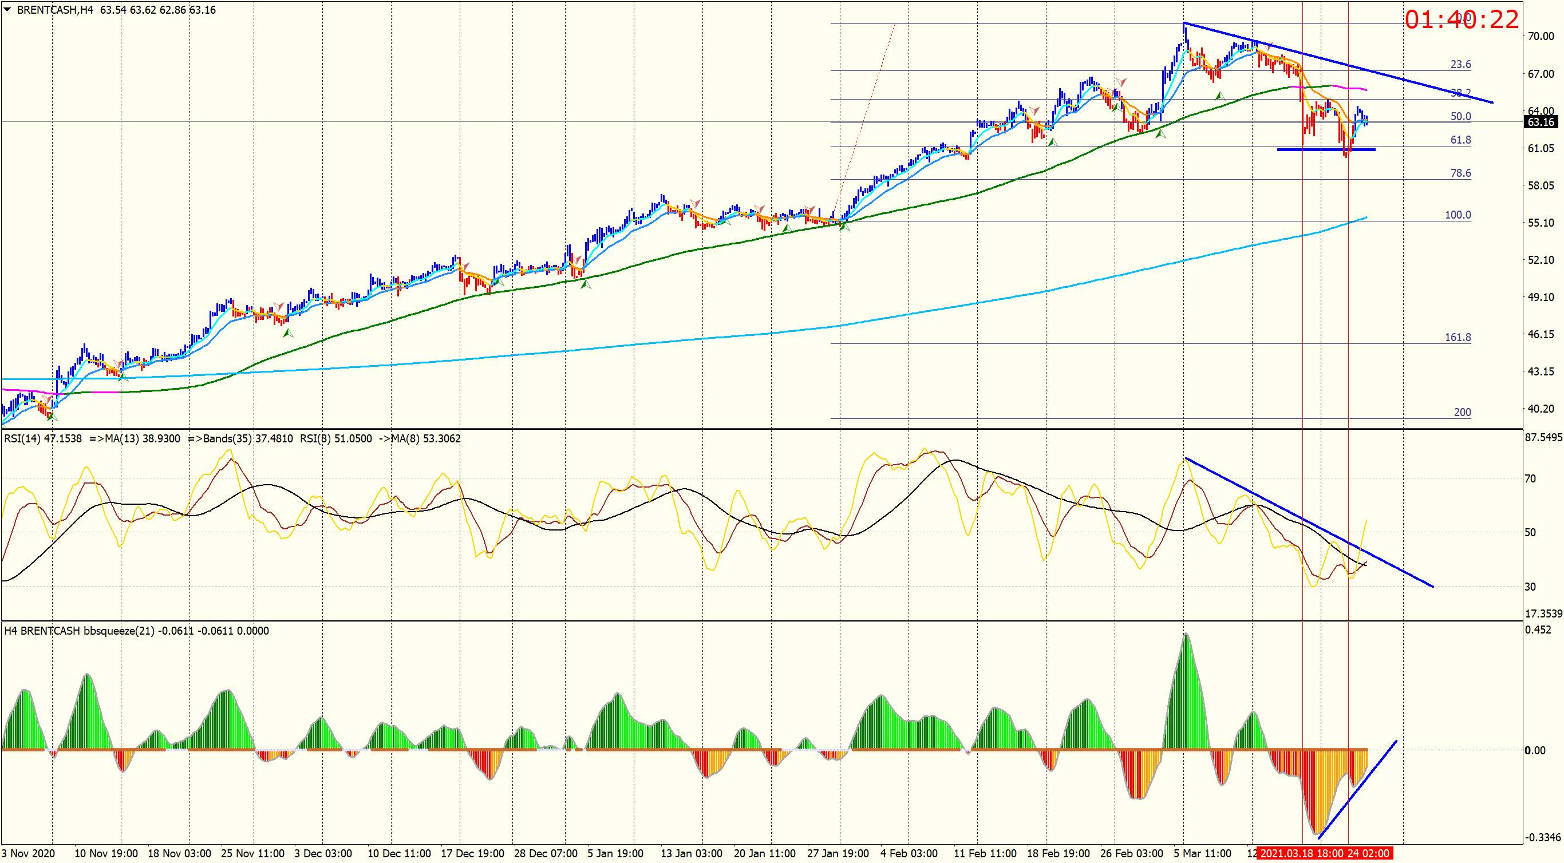Click the green up-arrow signal below late January candles

coord(844,227)
